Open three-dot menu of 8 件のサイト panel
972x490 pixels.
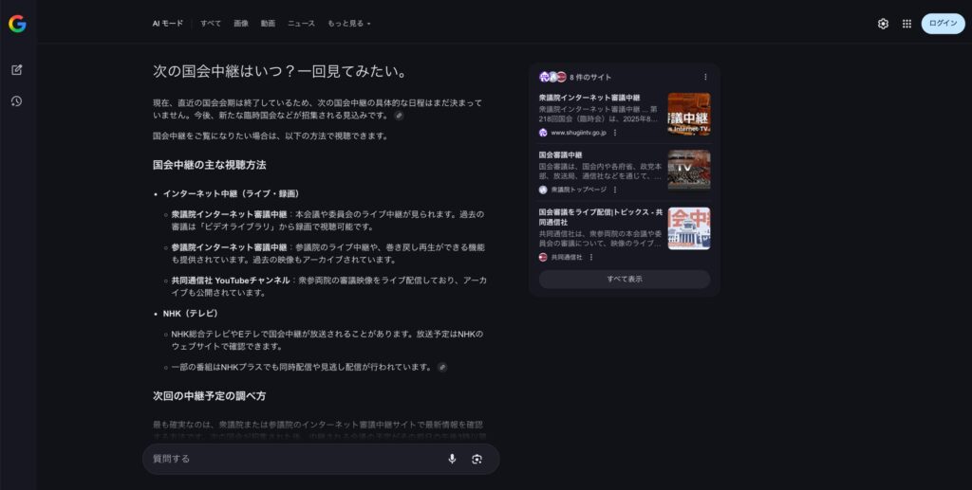[x=705, y=77]
